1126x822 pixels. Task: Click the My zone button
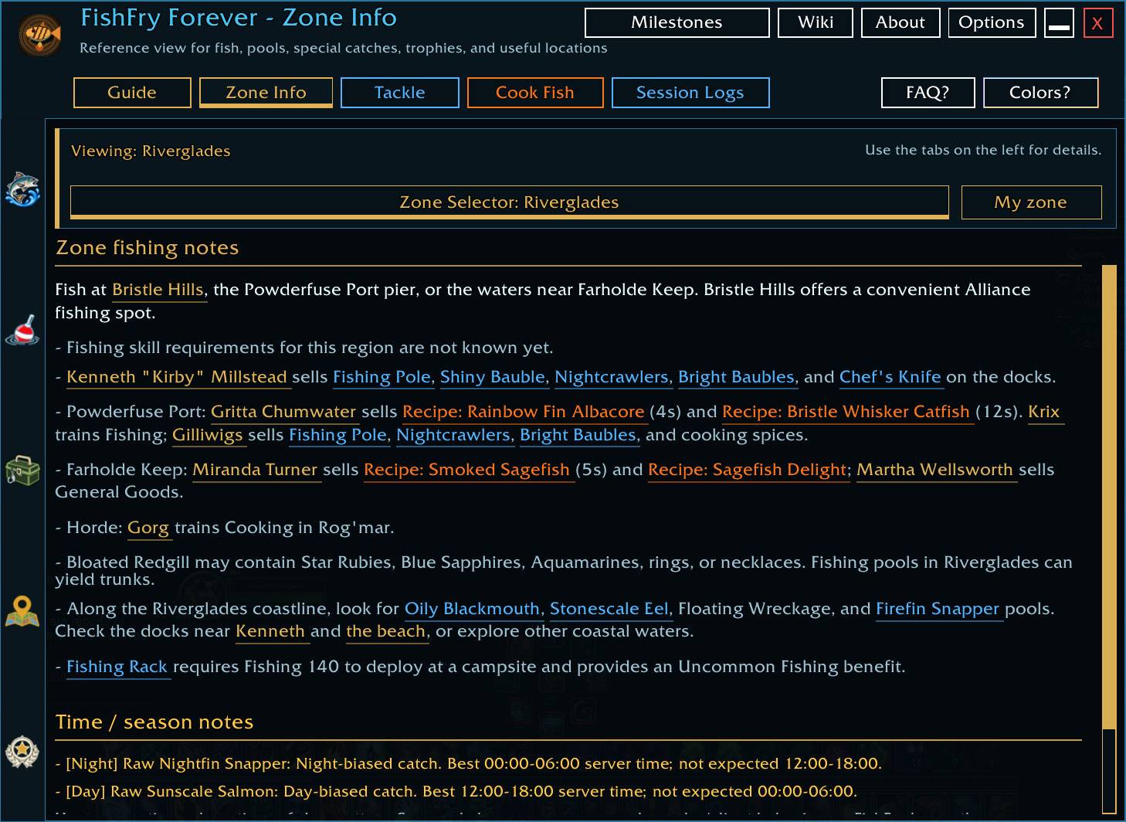pos(1031,202)
